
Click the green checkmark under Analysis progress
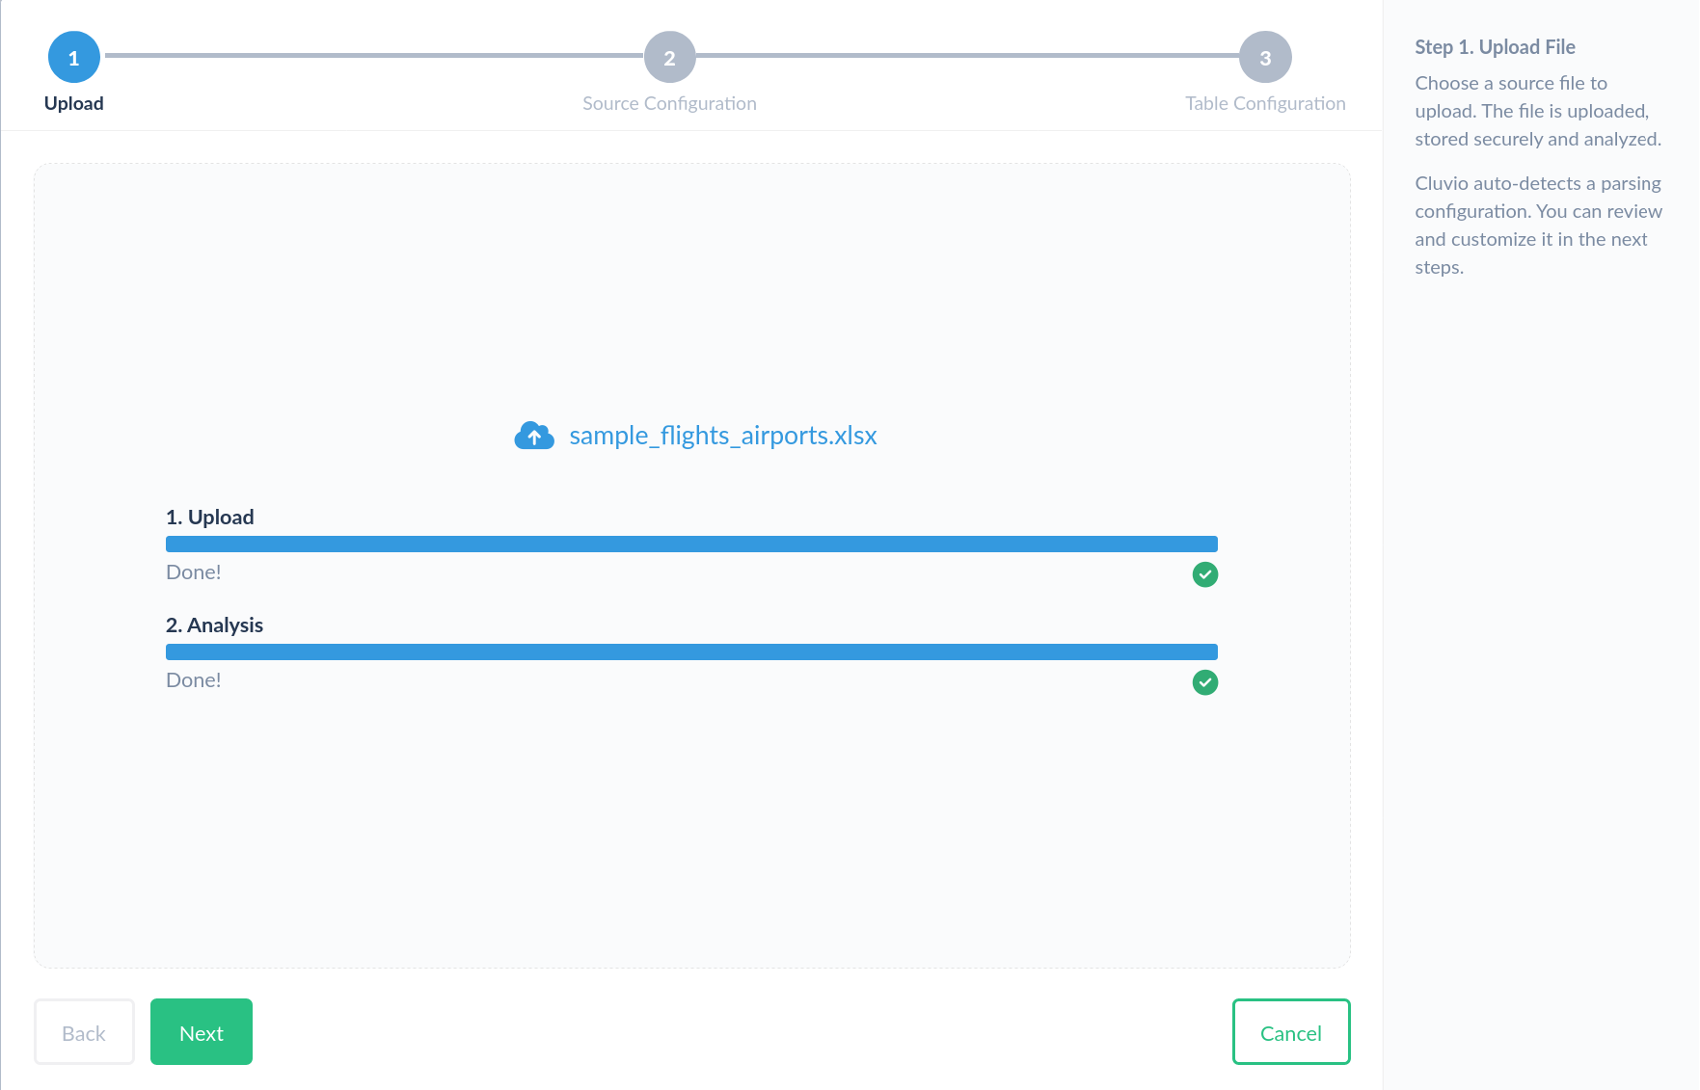click(x=1204, y=682)
